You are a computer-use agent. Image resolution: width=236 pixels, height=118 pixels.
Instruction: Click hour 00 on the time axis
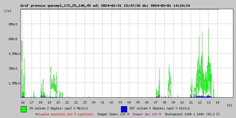click(94, 102)
